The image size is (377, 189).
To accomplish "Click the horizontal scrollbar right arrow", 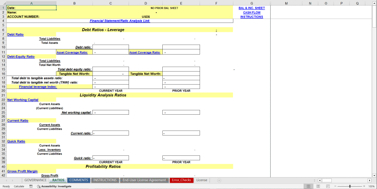I will point(369,180).
